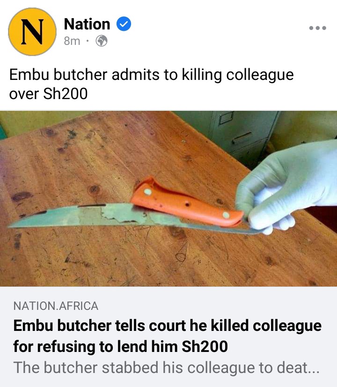Click 'for refusing to lend him Sh200'
Image resolution: width=337 pixels, height=387 pixels.
(x=120, y=346)
